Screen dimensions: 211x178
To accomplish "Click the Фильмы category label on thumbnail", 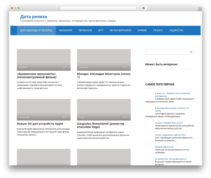I will [23, 67].
